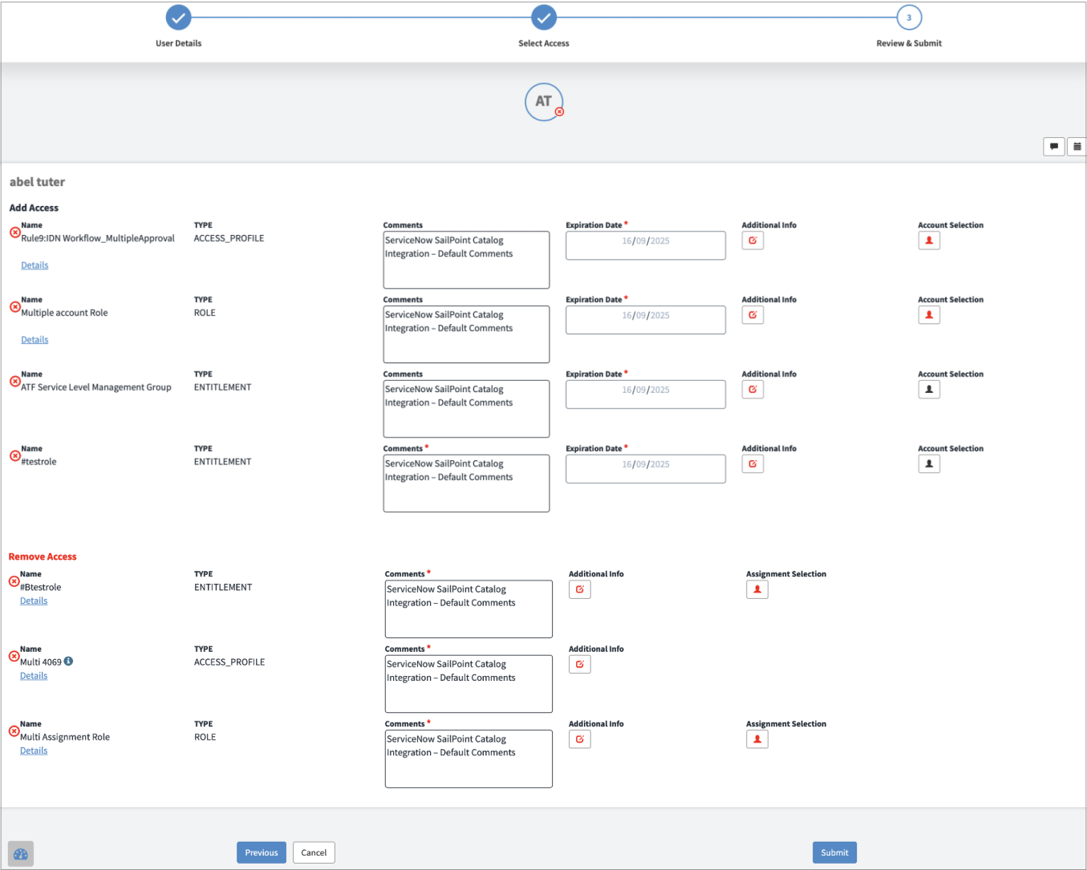Open Account Selection for #testrole

[x=929, y=464]
